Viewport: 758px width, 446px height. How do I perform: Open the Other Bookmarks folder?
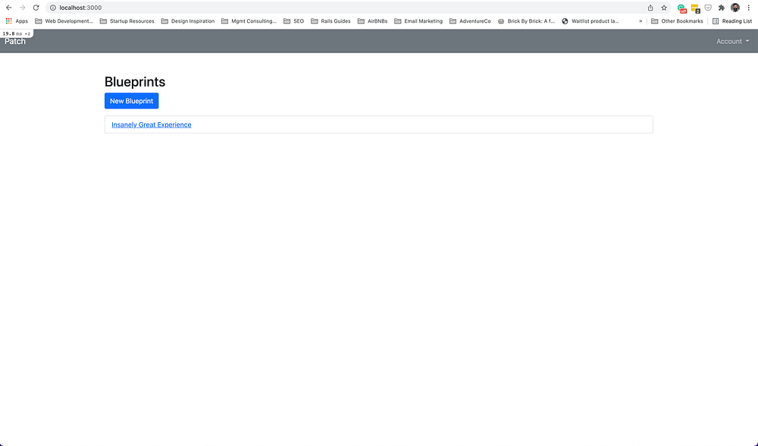677,21
